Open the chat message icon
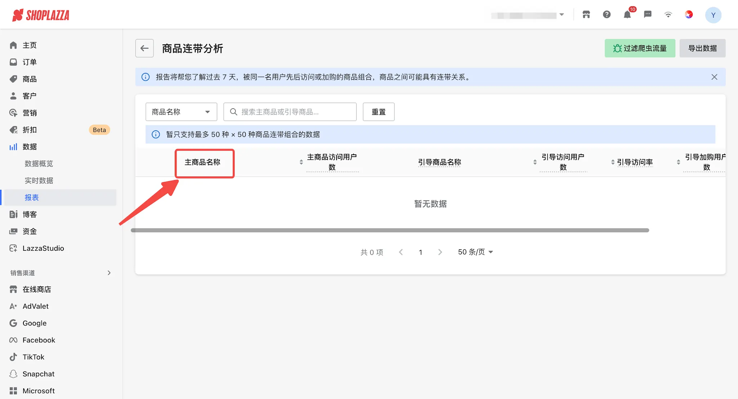Screen dimensions: 738x399 (x=648, y=15)
